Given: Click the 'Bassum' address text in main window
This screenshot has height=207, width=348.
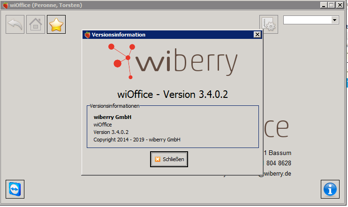Looking at the screenshot, I should pos(280,153).
